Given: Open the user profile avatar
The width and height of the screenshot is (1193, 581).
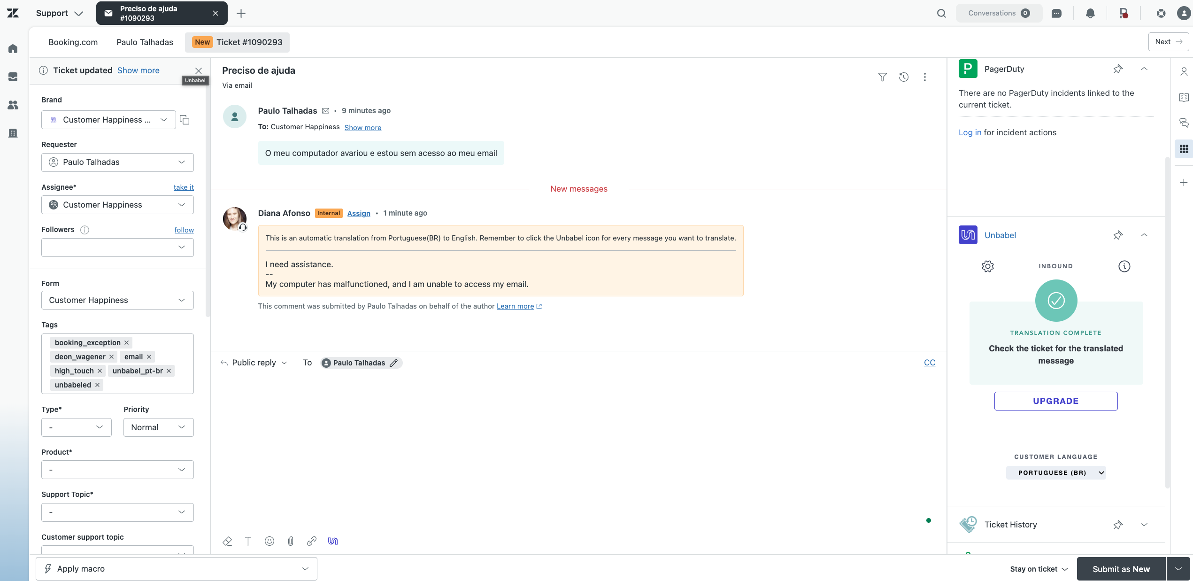Looking at the screenshot, I should click(1184, 13).
